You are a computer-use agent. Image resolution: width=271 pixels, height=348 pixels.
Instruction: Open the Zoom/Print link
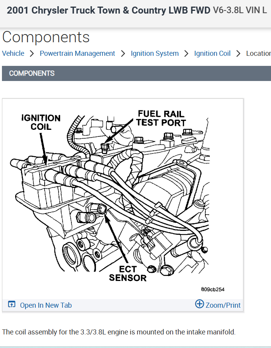tap(223, 305)
